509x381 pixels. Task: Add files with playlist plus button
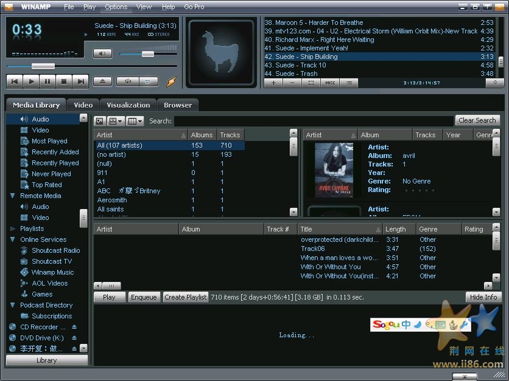tap(274, 83)
